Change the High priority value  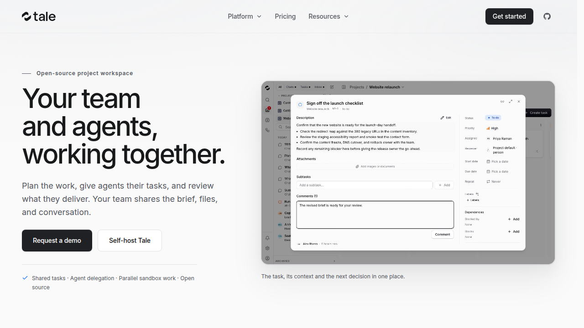click(x=492, y=128)
